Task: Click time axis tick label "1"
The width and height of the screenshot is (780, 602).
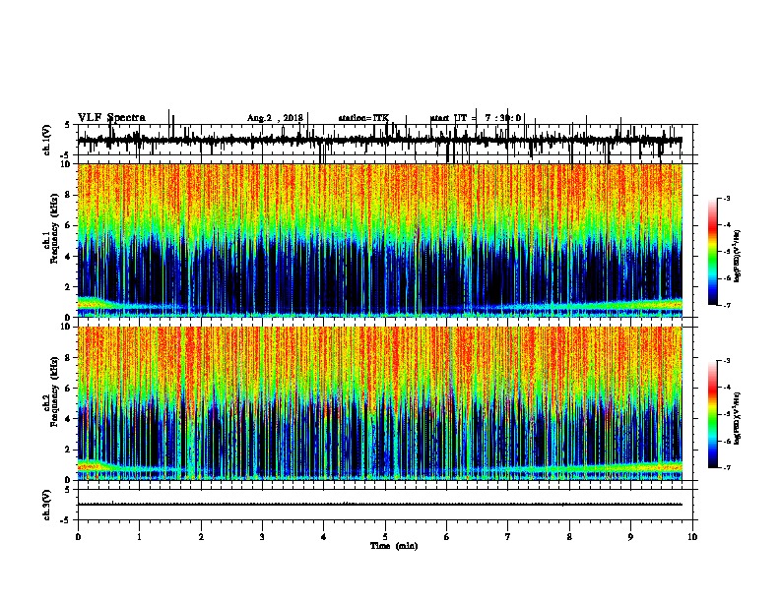Action: (139, 537)
